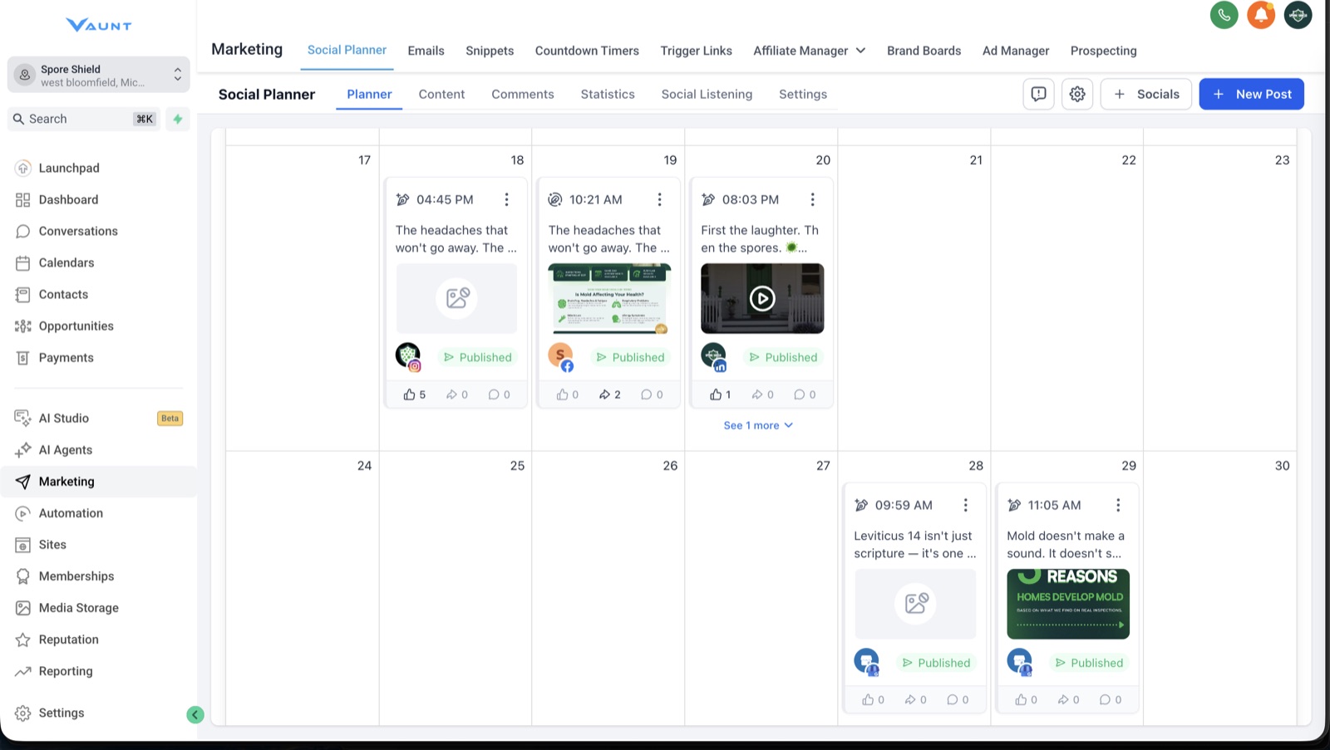The height and width of the screenshot is (750, 1330).
Task: Click Instagram account avatar on 04:45 PM post
Action: click(x=408, y=357)
